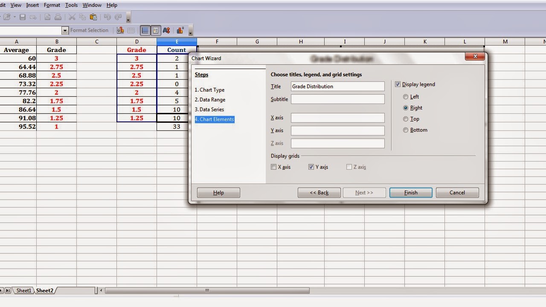This screenshot has width=546, height=307.
Task: Select the Scale Text icon
Action: point(166,30)
